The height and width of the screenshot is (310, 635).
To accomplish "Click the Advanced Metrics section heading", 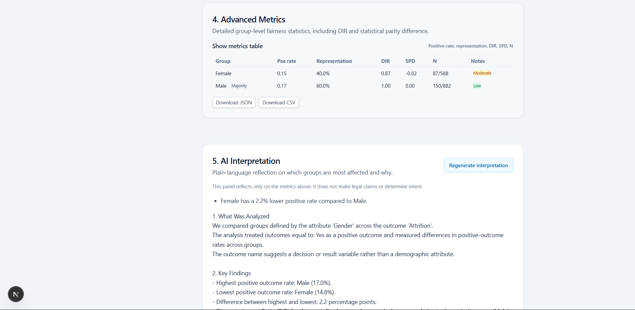I will point(249,20).
